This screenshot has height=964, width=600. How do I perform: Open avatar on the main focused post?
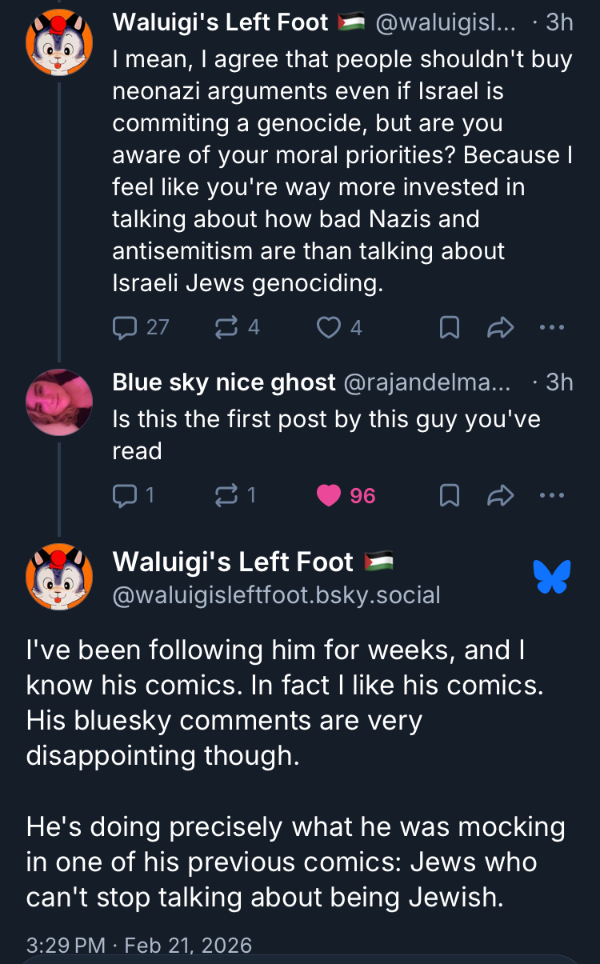tap(59, 577)
